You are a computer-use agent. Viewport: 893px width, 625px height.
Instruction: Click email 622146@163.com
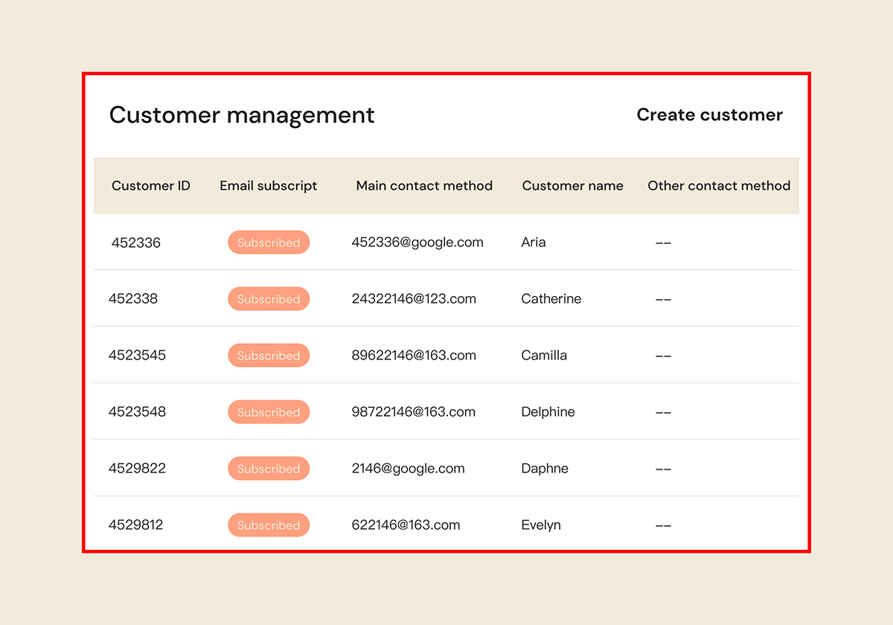[406, 525]
